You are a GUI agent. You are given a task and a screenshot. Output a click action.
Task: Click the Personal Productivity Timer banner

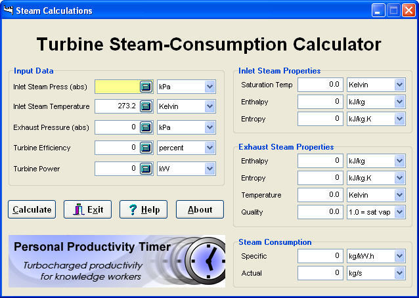tap(116, 261)
